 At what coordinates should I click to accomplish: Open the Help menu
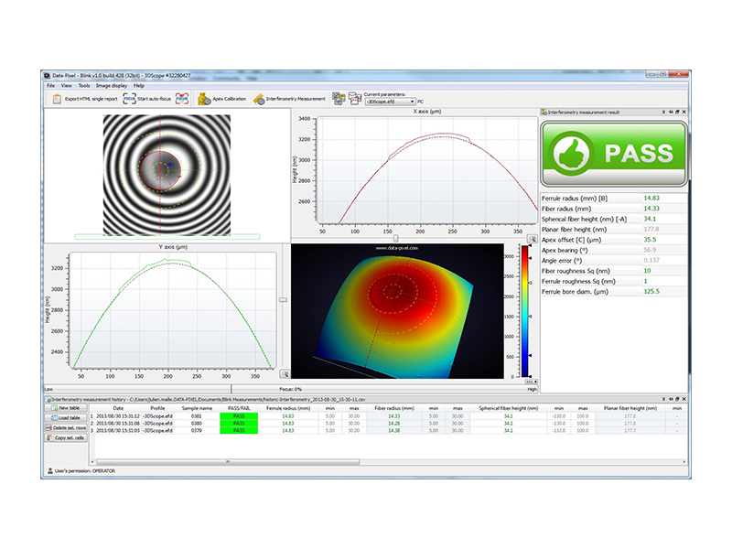click(139, 86)
